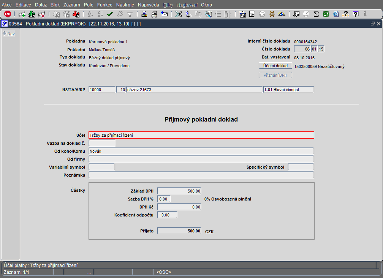The width and height of the screenshot is (383, 278).
Task: Click the DPH Kč field
Action: tap(179, 207)
